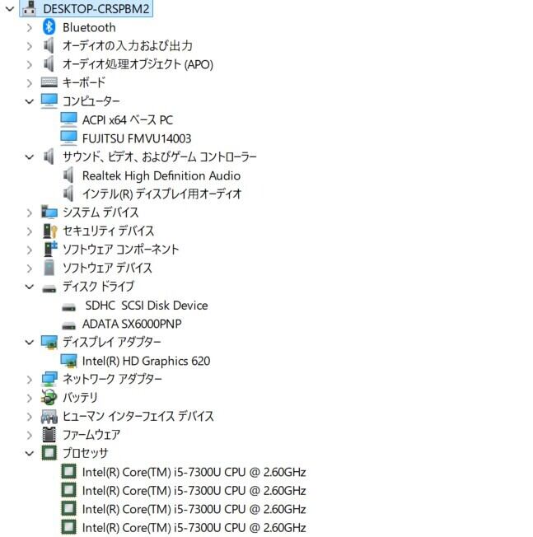This screenshot has width=533, height=537.
Task: Click the network icon of ネットワーク アダプター
Action: coord(49,379)
